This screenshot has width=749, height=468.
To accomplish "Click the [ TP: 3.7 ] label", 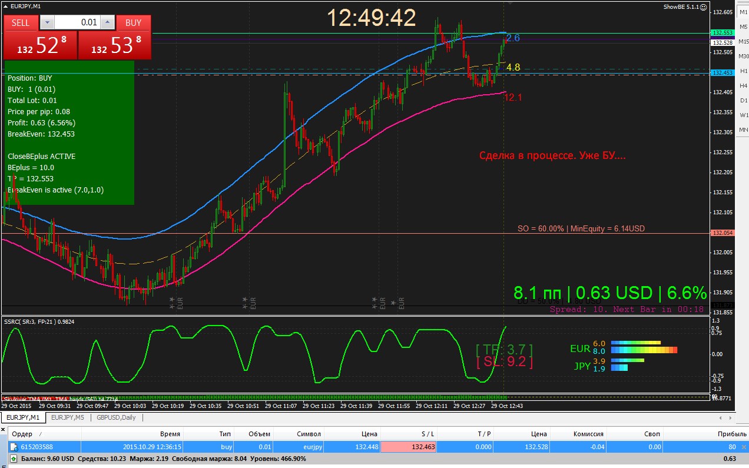I will tap(504, 348).
